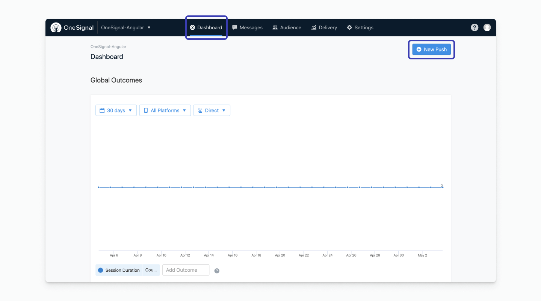541x301 pixels.
Task: Click the Session Duration outcome chip
Action: 119,270
